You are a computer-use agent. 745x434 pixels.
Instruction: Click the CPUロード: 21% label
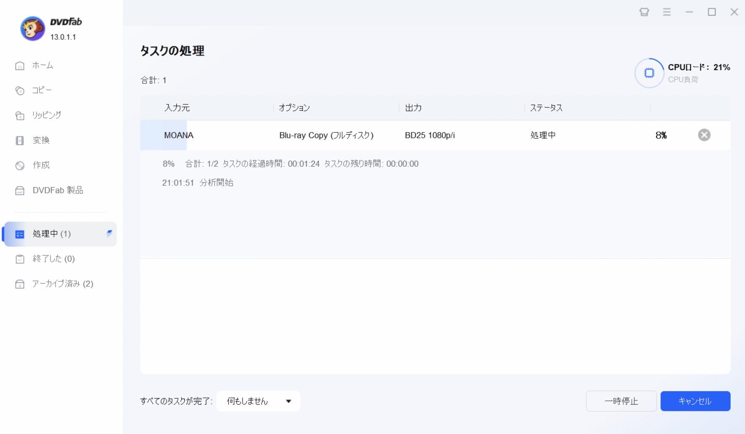coord(699,67)
